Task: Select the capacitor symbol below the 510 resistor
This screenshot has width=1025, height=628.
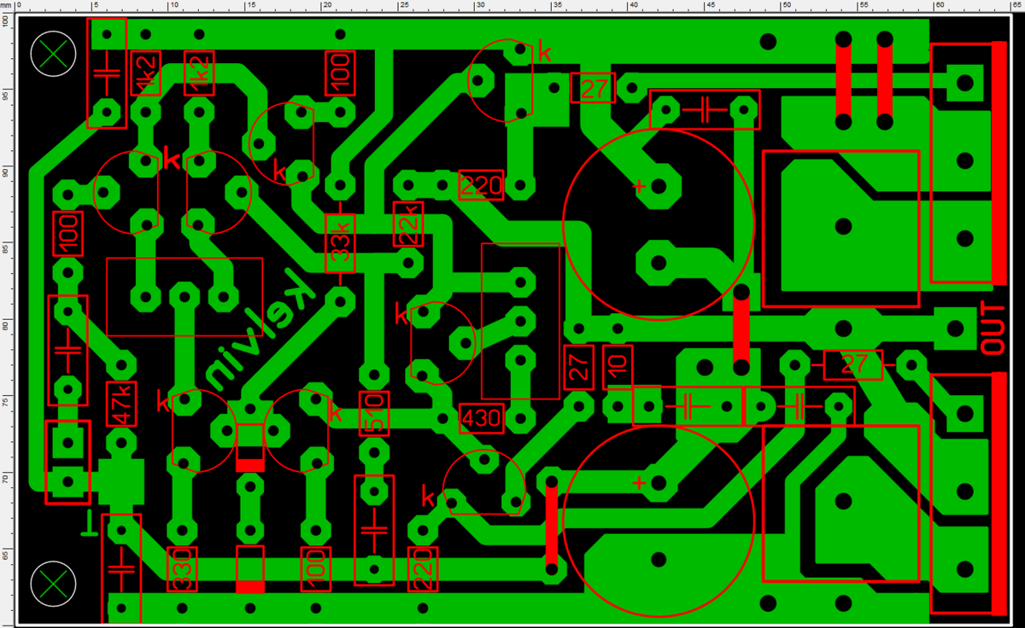Action: click(x=373, y=530)
